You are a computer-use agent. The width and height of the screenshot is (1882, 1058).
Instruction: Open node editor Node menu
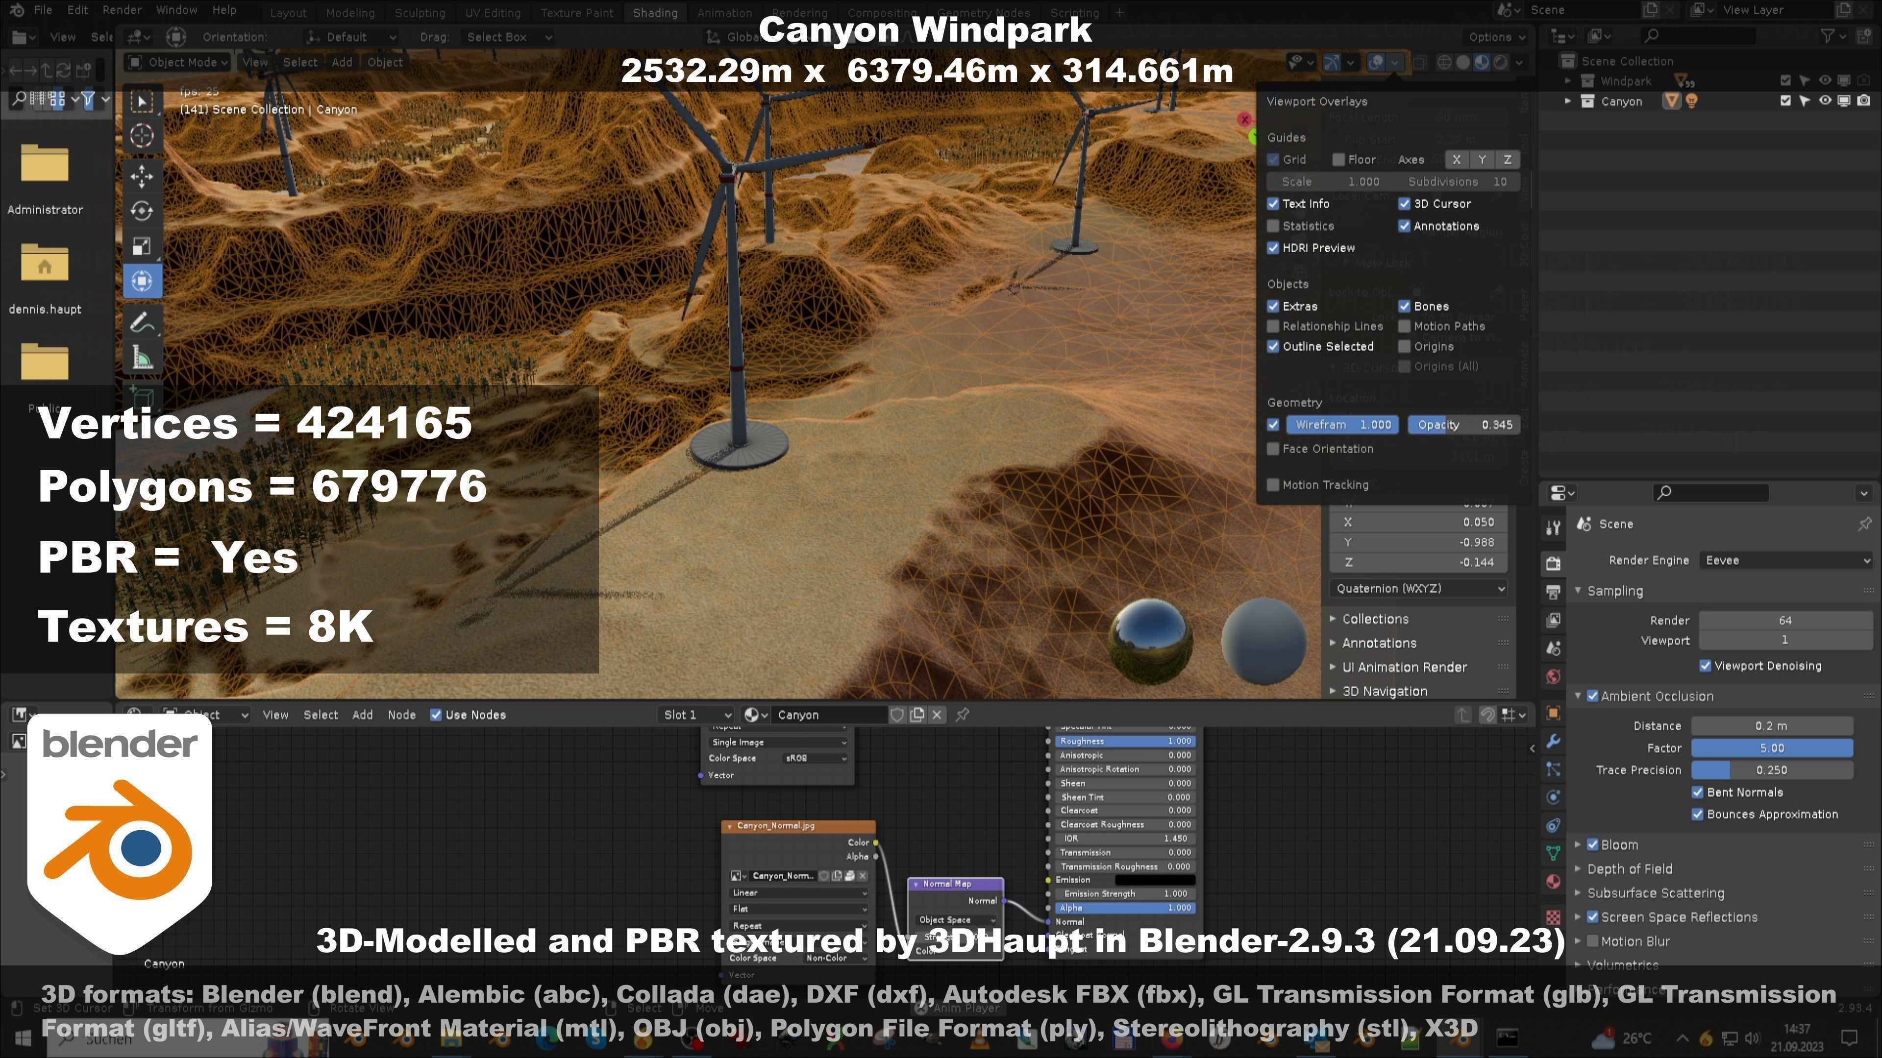pos(402,715)
